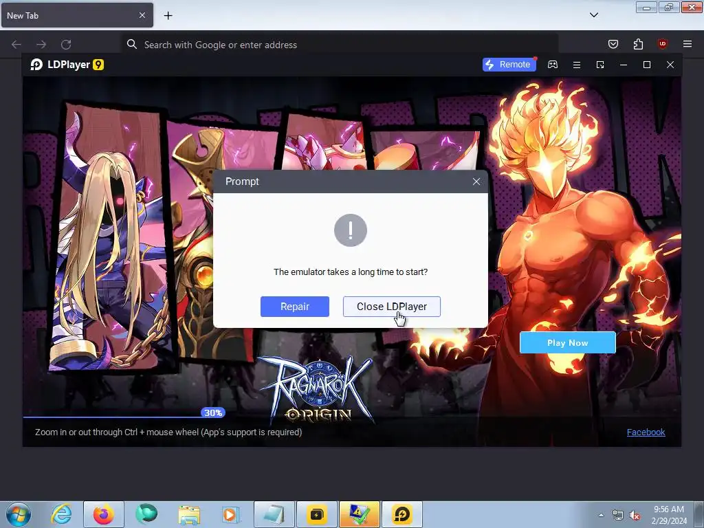Screen dimensions: 704x528
Task: Open the browser extensions puzzle icon
Action: click(638, 44)
